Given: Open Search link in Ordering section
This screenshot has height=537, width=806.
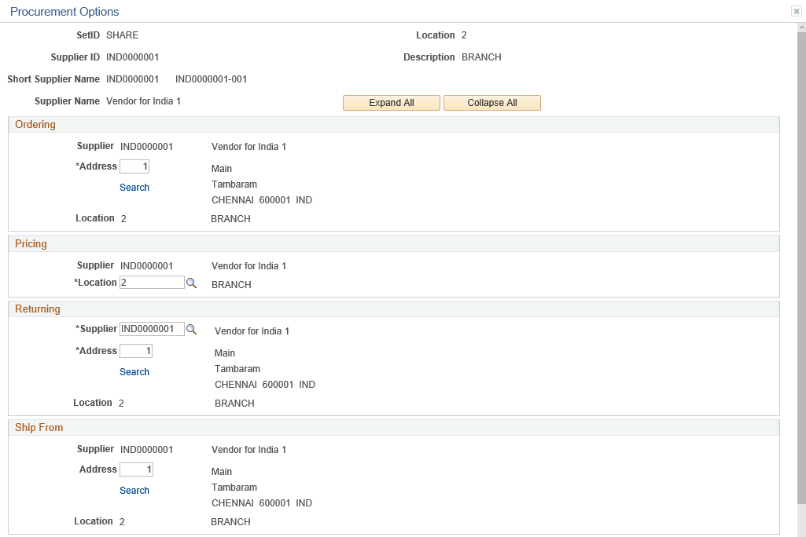Looking at the screenshot, I should coord(134,187).
